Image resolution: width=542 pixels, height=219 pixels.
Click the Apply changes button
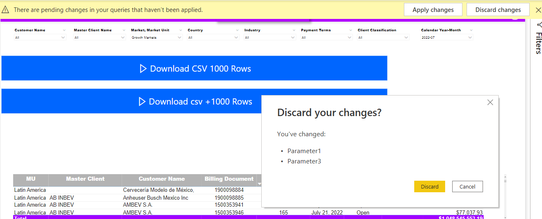tap(433, 10)
